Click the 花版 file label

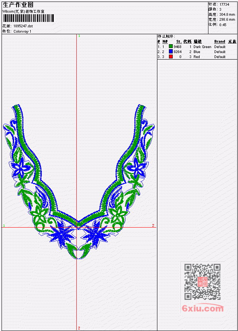7,26
